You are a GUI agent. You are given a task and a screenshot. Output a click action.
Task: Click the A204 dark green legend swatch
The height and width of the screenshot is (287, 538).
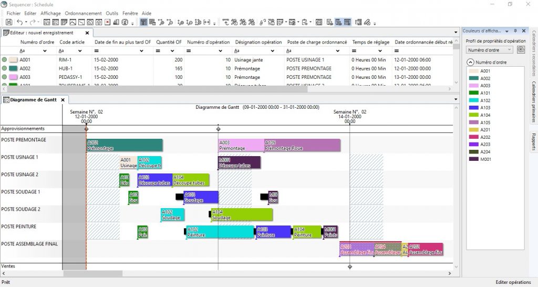pos(473,152)
